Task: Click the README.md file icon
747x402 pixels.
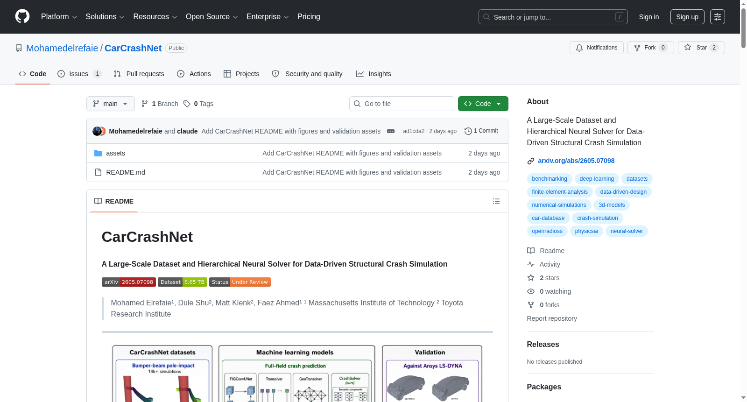Action: point(98,172)
